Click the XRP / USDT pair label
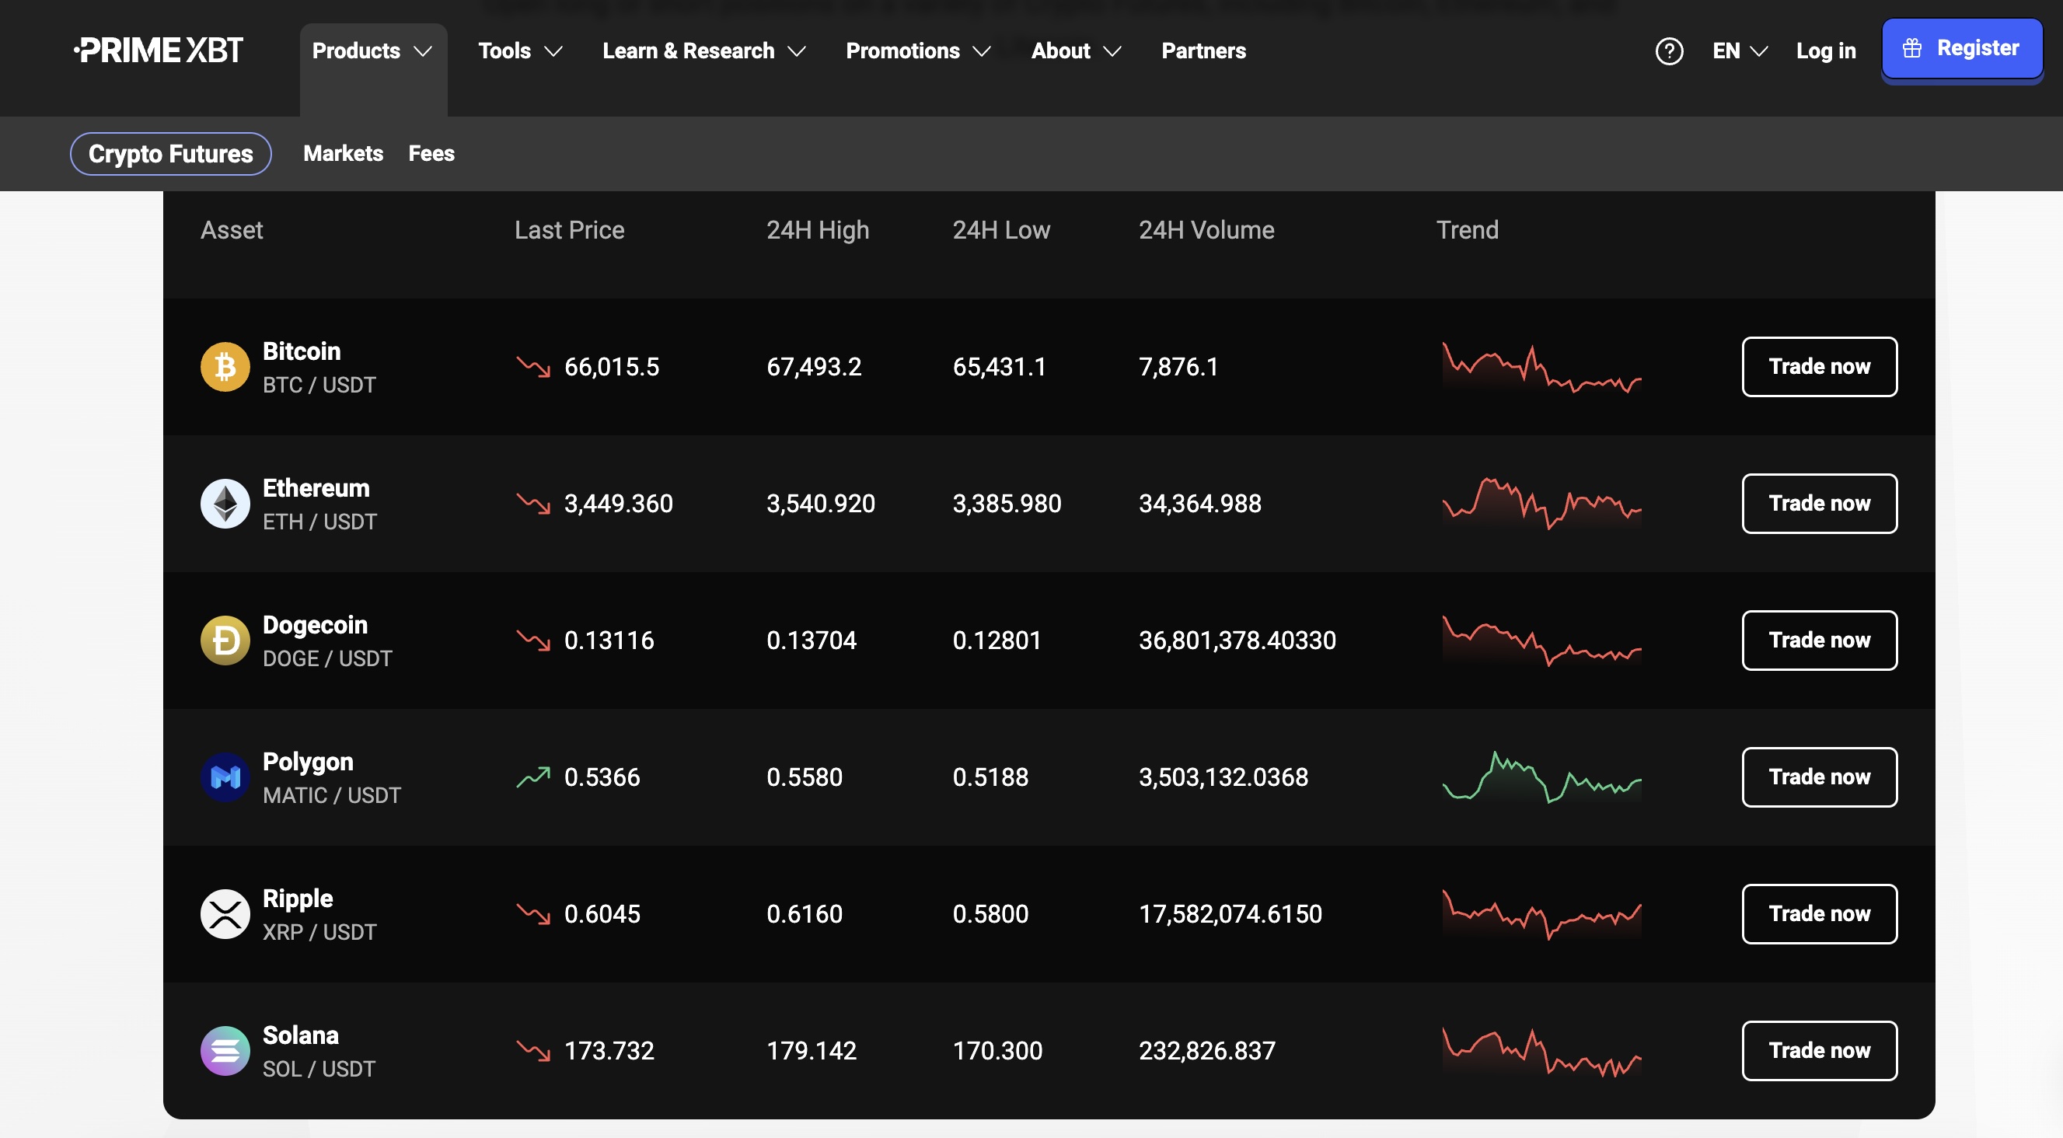The height and width of the screenshot is (1138, 2063). coord(319,933)
